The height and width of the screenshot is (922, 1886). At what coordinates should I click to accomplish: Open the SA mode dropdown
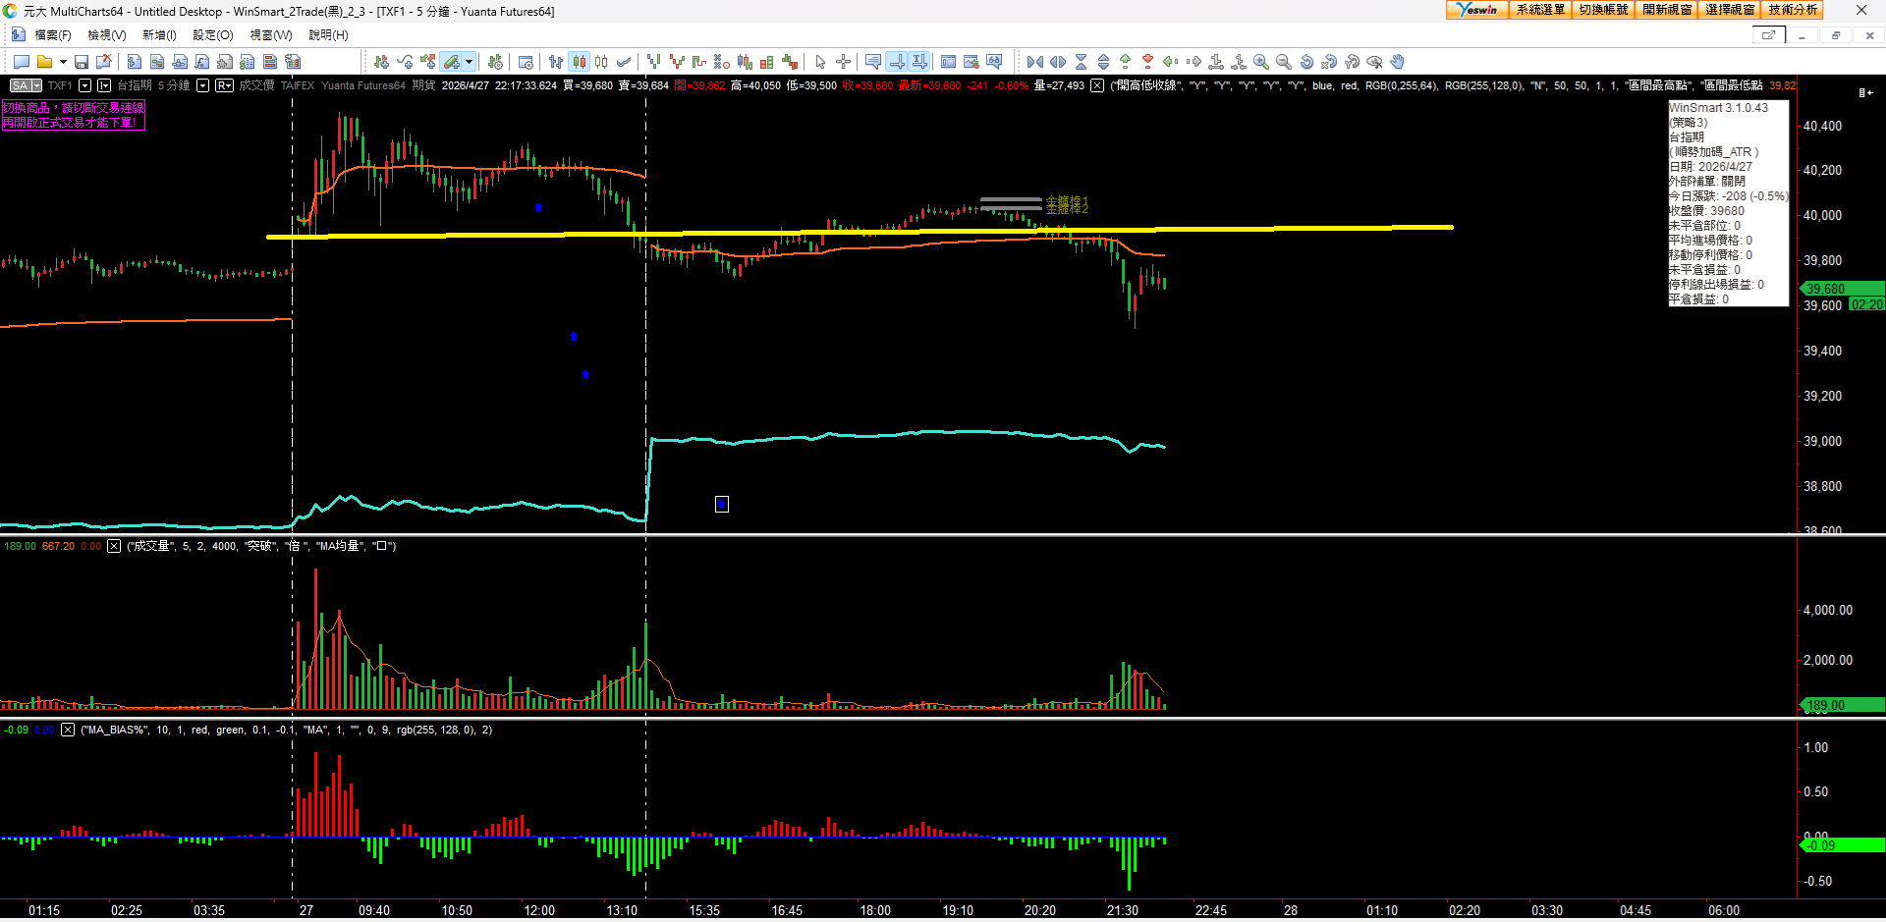coord(26,85)
